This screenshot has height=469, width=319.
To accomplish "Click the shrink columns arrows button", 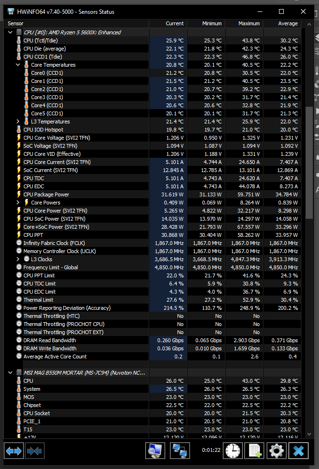I will click(x=35, y=451).
